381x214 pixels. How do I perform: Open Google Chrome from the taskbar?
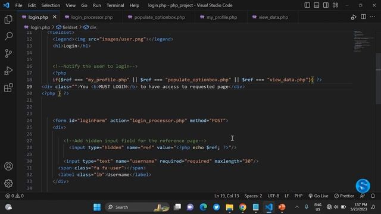[x=242, y=207]
